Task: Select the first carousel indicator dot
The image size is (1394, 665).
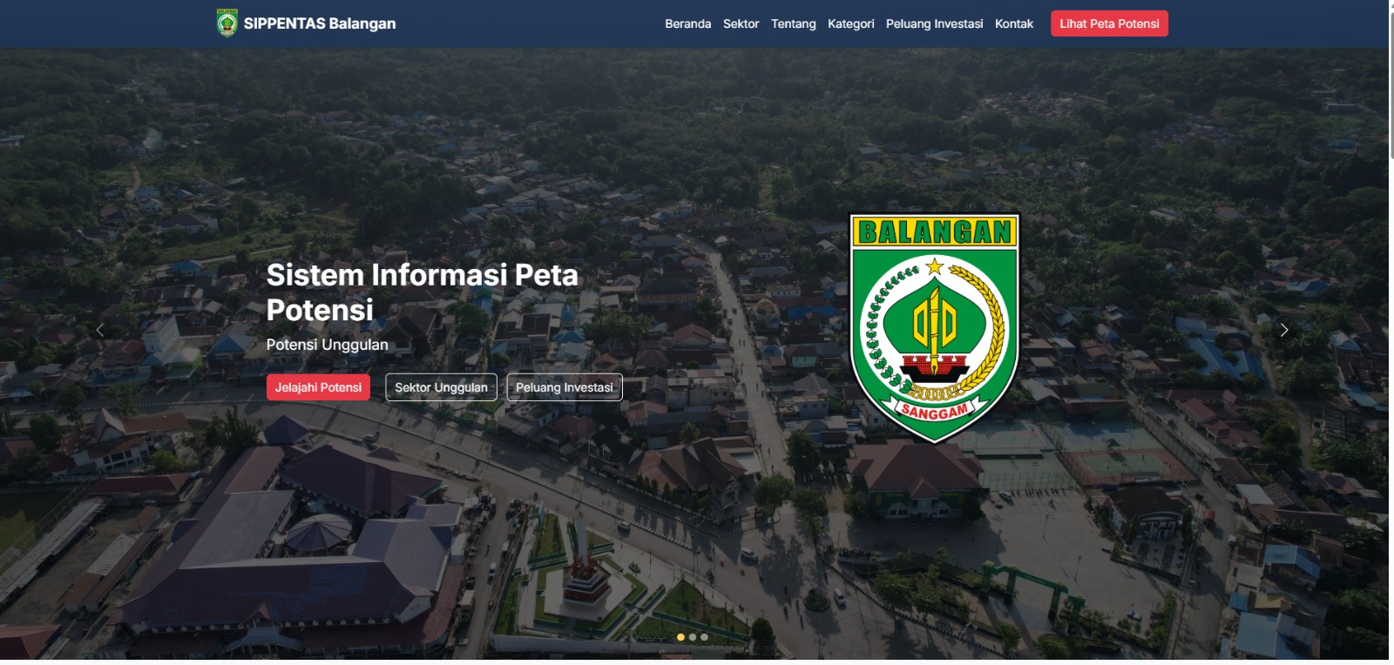Action: point(680,637)
